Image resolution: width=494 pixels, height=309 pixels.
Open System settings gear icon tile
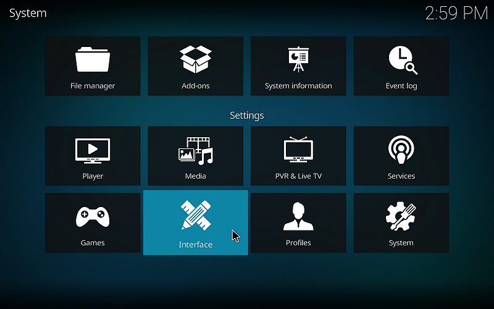coord(401,222)
